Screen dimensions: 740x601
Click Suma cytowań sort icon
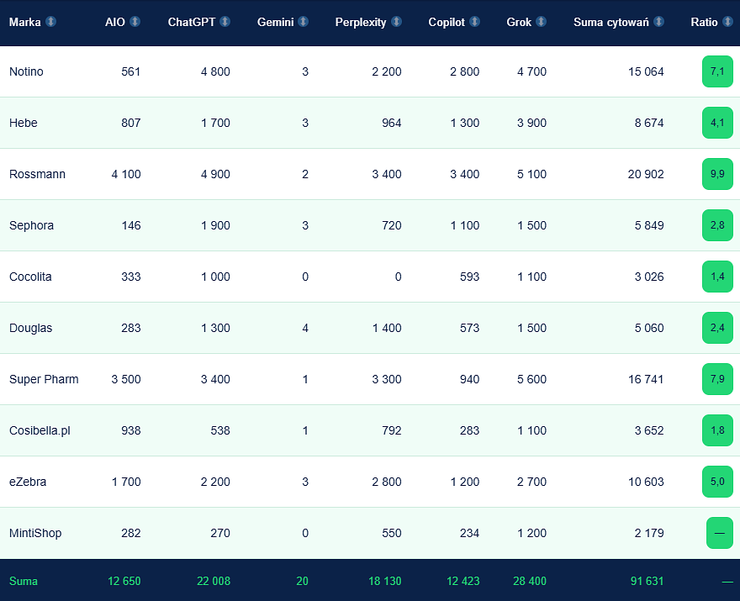(658, 22)
